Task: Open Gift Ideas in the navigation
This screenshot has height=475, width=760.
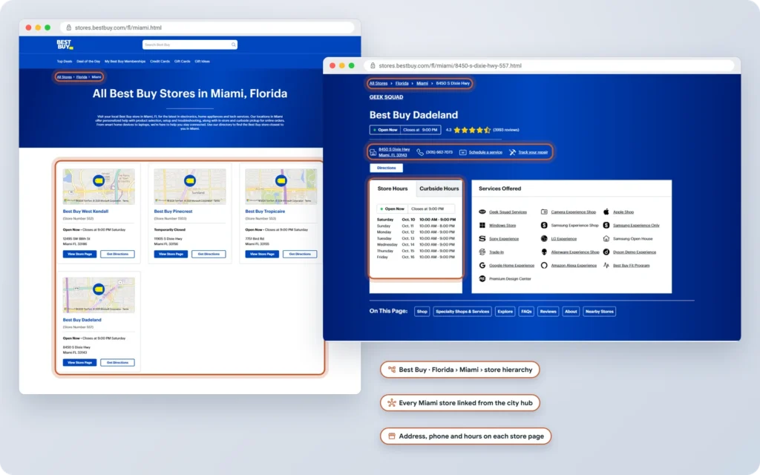Action: point(202,62)
